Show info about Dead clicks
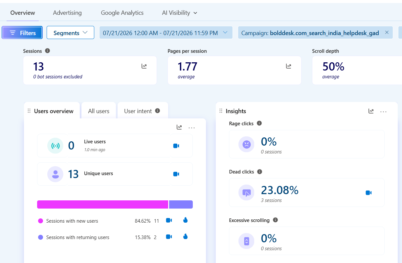Screen dimensions: 402x263 pos(259,172)
